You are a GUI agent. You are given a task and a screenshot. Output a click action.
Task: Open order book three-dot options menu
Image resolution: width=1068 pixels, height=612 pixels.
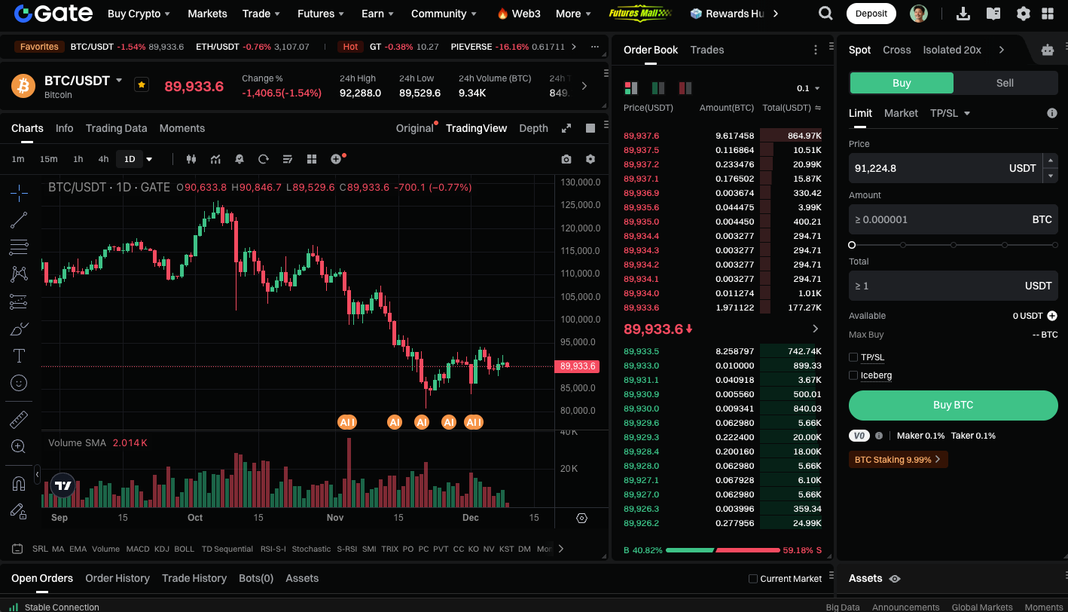(816, 50)
